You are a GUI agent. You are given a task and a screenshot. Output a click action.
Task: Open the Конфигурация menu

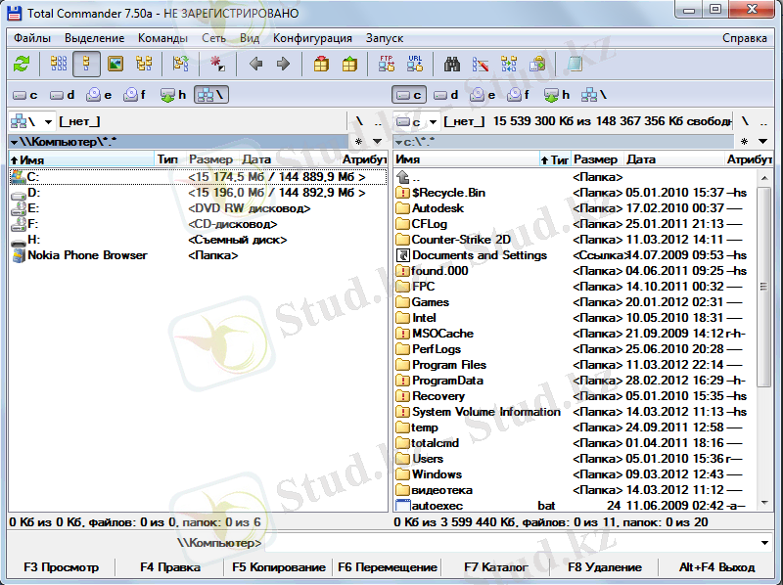(x=312, y=38)
